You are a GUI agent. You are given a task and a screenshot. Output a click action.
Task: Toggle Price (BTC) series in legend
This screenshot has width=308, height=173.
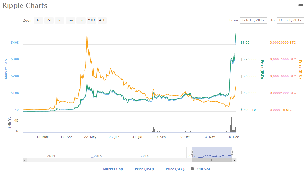click(x=172, y=169)
